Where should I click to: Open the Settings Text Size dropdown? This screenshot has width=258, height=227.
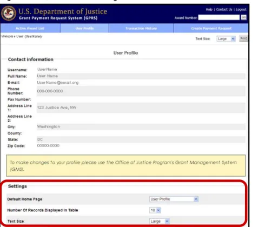tap(159, 221)
